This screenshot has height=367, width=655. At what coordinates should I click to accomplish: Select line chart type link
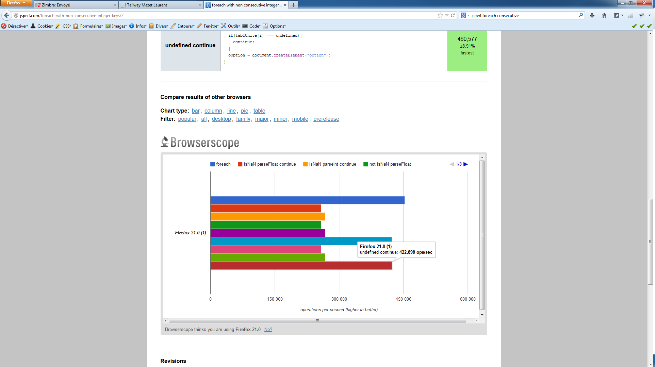click(x=231, y=111)
